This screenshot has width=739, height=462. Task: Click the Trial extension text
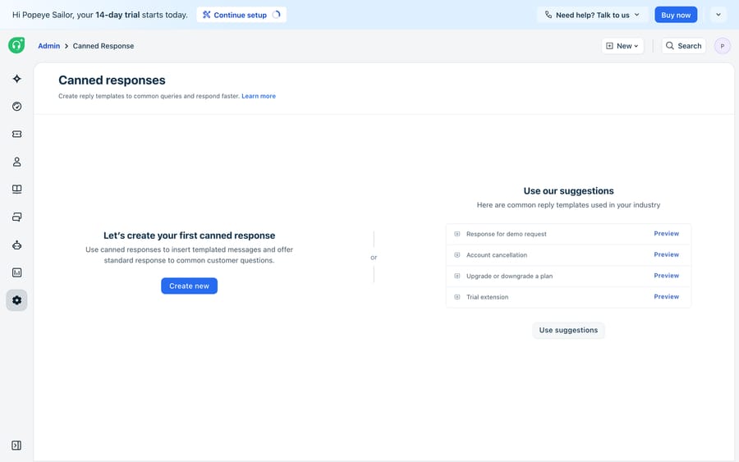tap(487, 297)
